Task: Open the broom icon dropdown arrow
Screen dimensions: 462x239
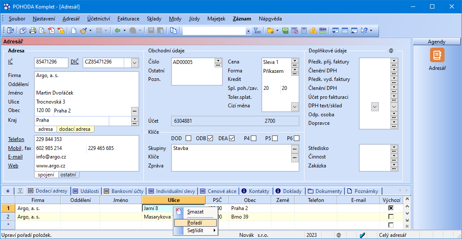Action: pos(90,30)
